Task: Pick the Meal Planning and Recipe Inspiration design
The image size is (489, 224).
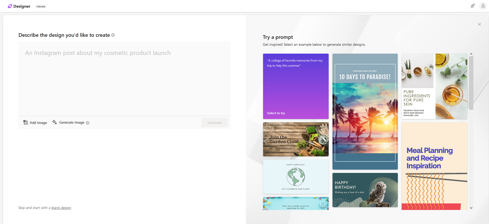Action: click(434, 166)
